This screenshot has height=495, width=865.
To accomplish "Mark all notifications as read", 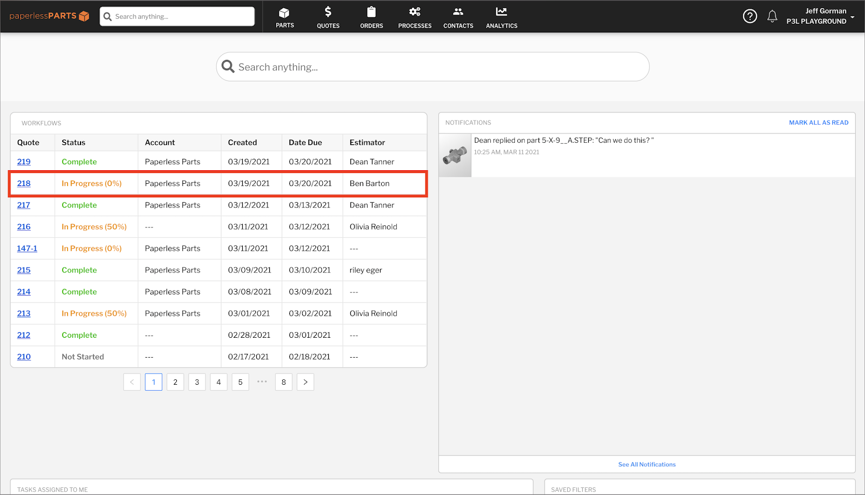I will [x=819, y=123].
